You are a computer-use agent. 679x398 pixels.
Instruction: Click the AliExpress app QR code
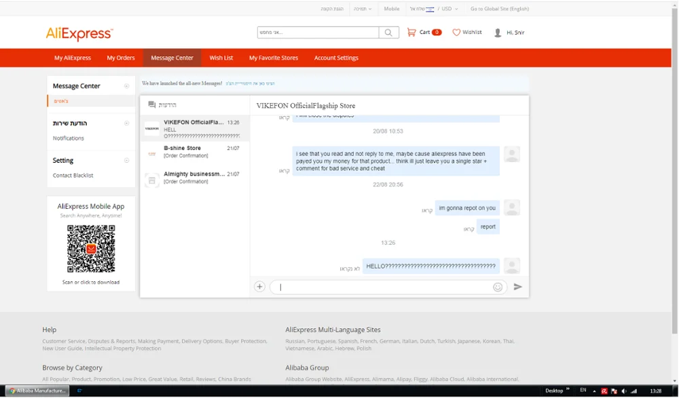pyautogui.click(x=91, y=249)
